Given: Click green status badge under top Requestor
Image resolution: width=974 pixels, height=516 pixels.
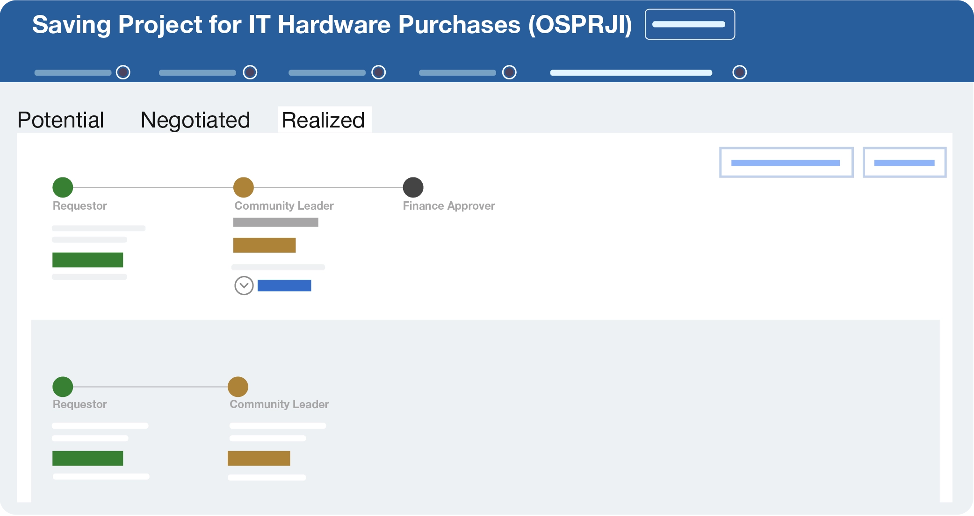Looking at the screenshot, I should point(87,260).
